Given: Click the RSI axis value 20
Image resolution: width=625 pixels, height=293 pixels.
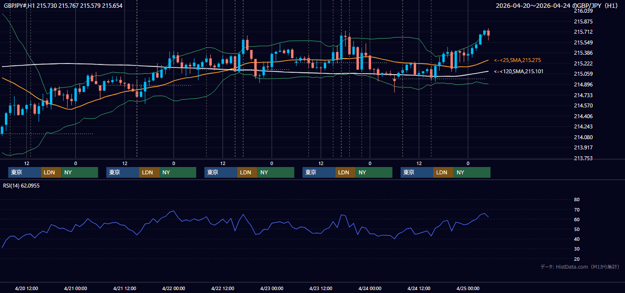Looking at the screenshot, I should [x=577, y=259].
